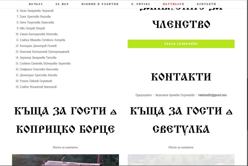The height and width of the screenshot is (166, 248).
Task: Select the С. СИТОВО menu item
Action: pyautogui.click(x=141, y=4)
